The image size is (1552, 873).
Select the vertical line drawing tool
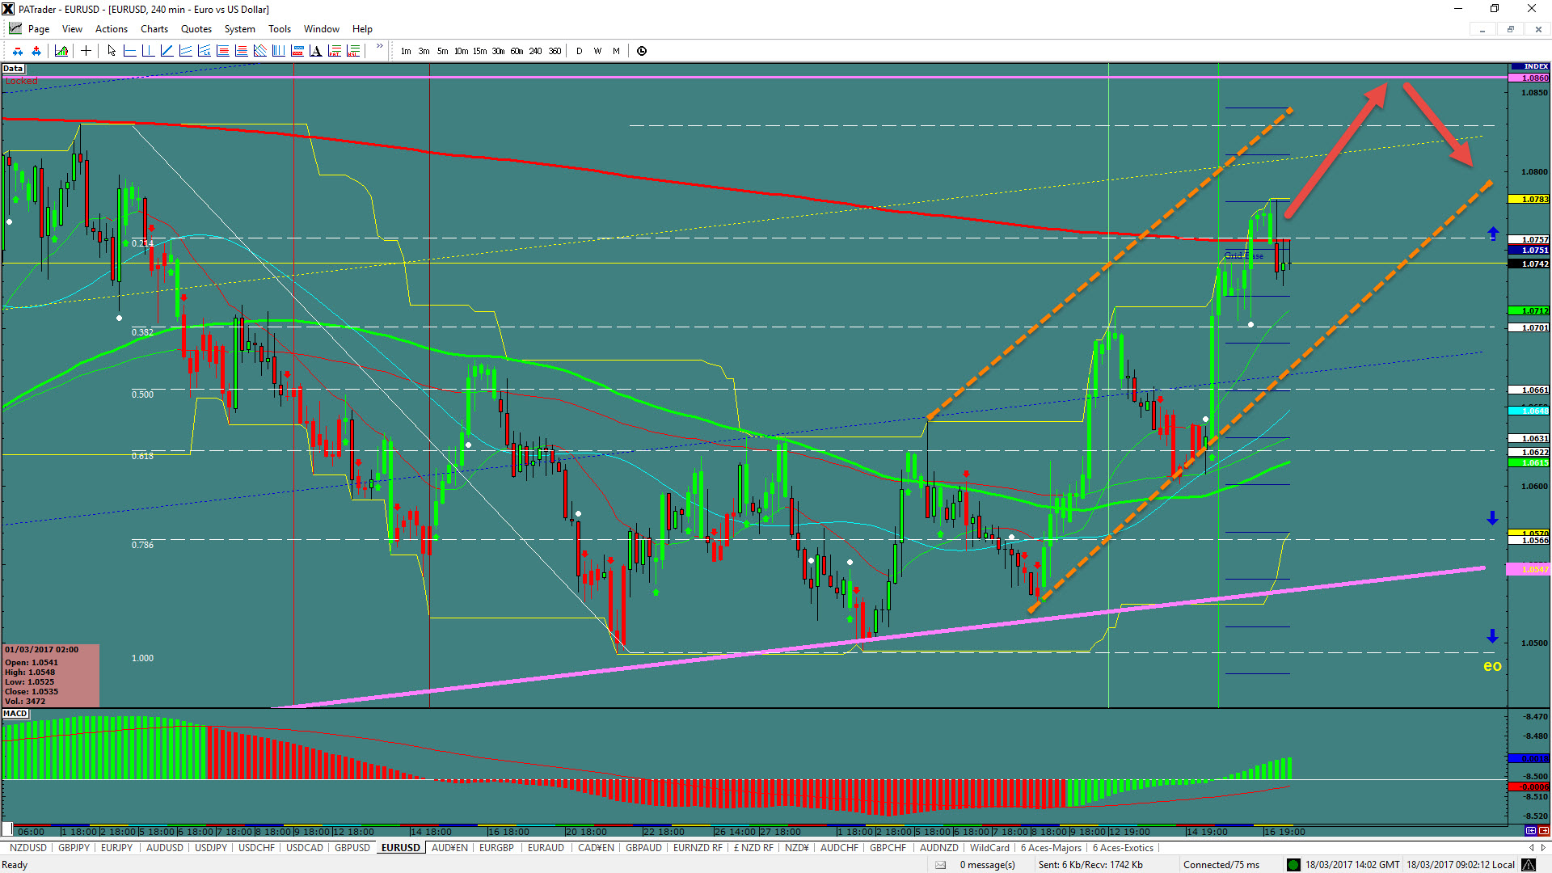[148, 51]
